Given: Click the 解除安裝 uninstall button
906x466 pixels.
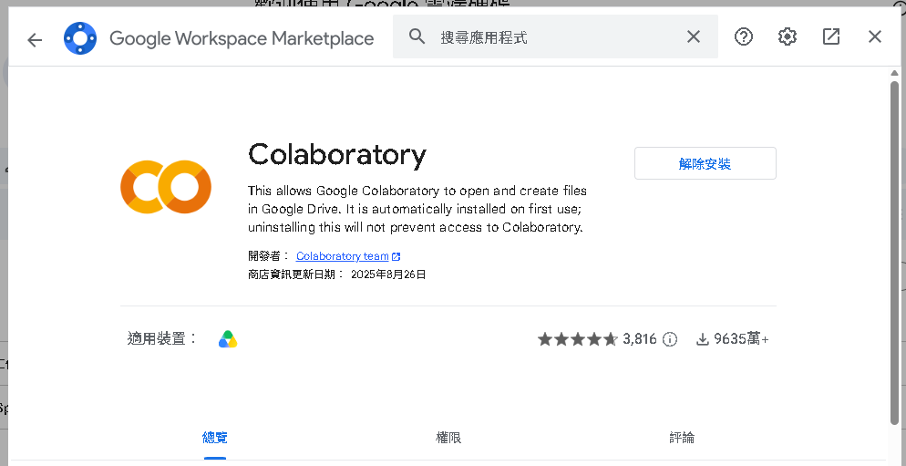Looking at the screenshot, I should 705,163.
